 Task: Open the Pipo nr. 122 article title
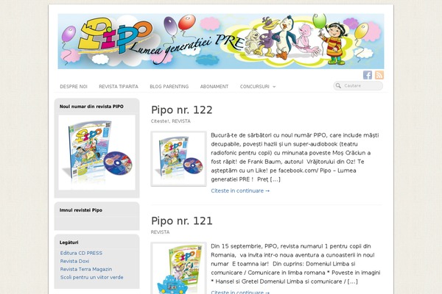(182, 110)
